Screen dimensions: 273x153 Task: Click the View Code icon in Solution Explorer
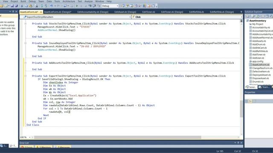click(263, 16)
